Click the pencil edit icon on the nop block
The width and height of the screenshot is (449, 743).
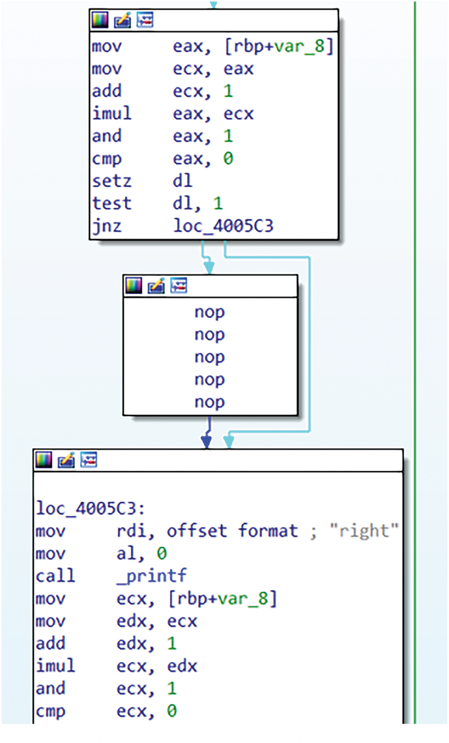pos(156,286)
